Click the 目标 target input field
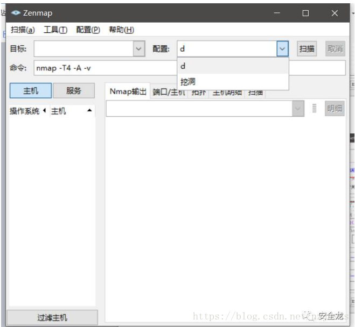Viewport: 355px width, 327px height. coord(83,48)
